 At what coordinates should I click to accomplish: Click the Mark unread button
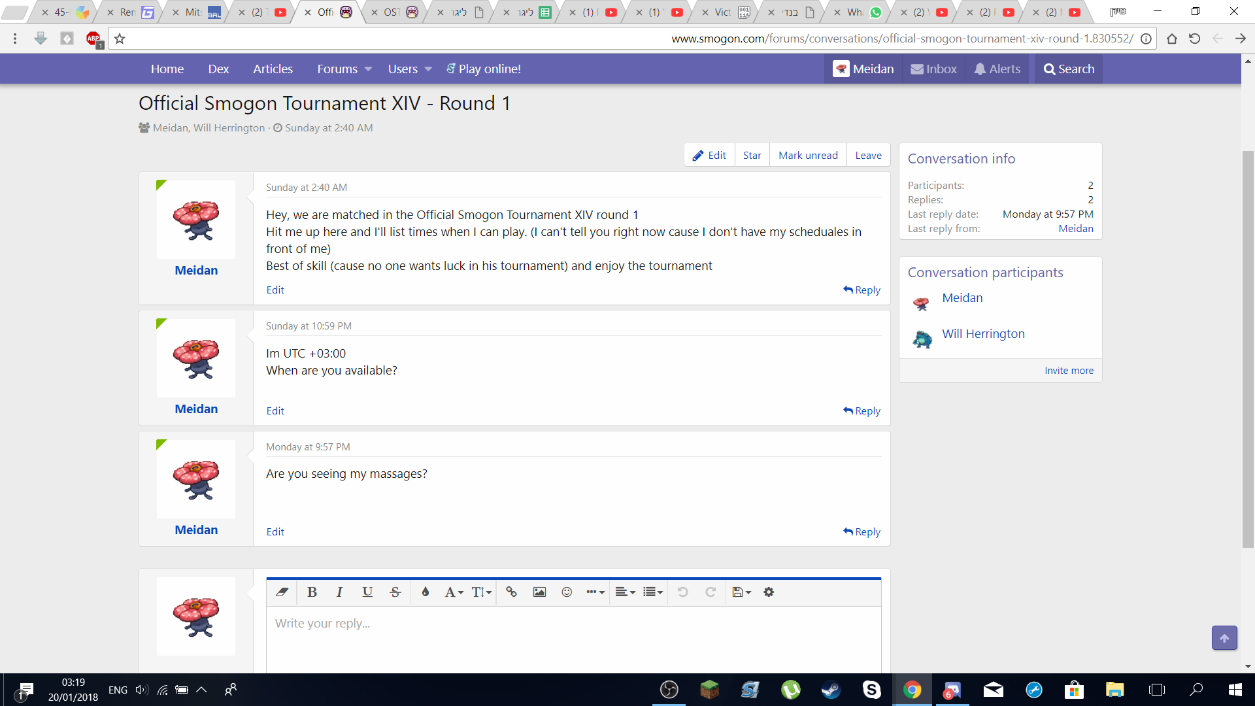click(808, 156)
